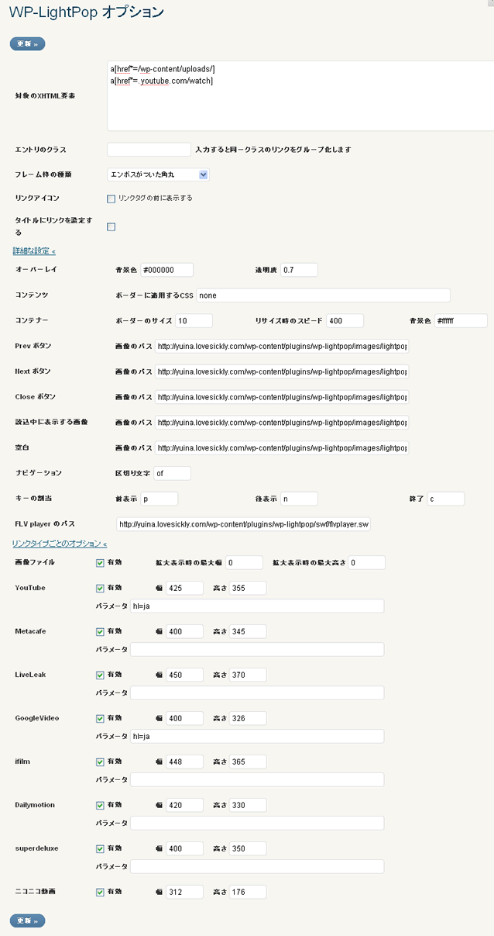
Task: Collapse the リンクタイプごとのオプション « link
Action: tap(60, 544)
